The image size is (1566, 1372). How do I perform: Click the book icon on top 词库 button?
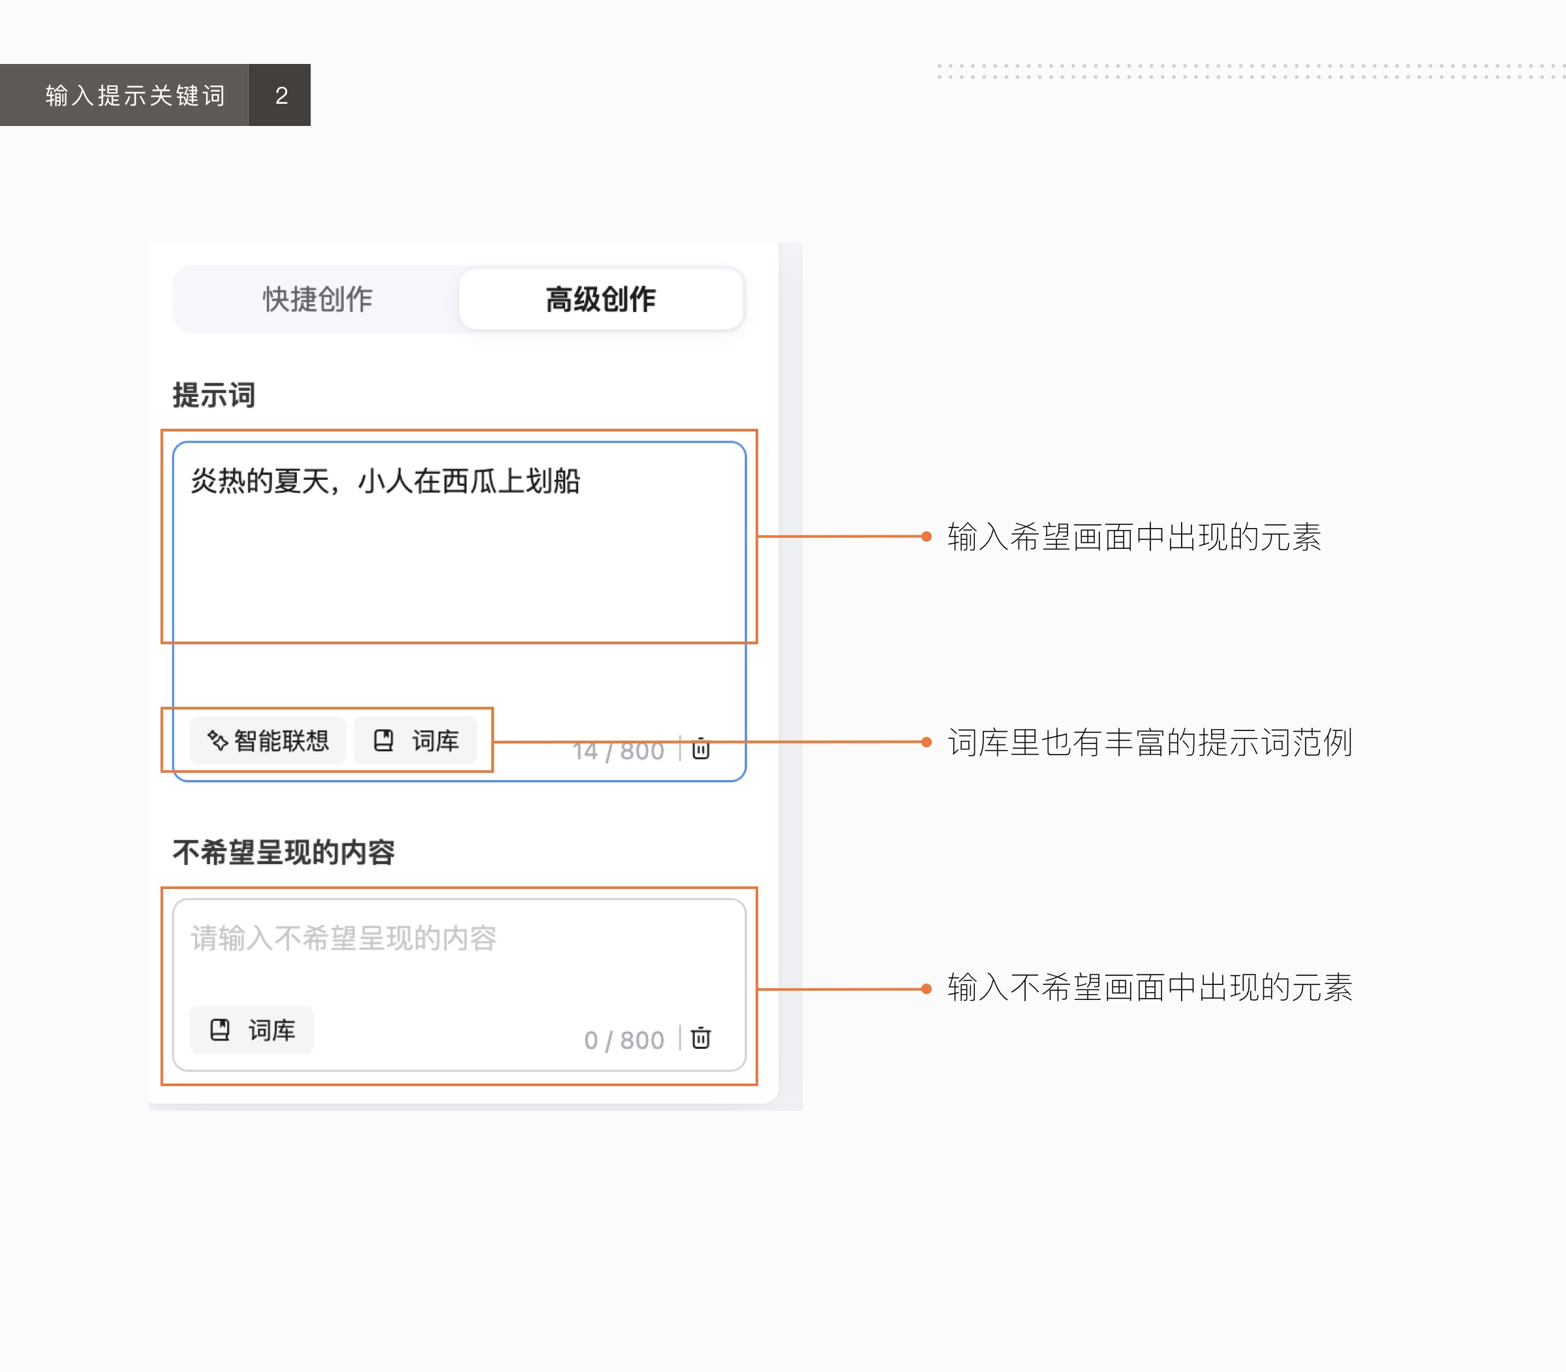[384, 740]
